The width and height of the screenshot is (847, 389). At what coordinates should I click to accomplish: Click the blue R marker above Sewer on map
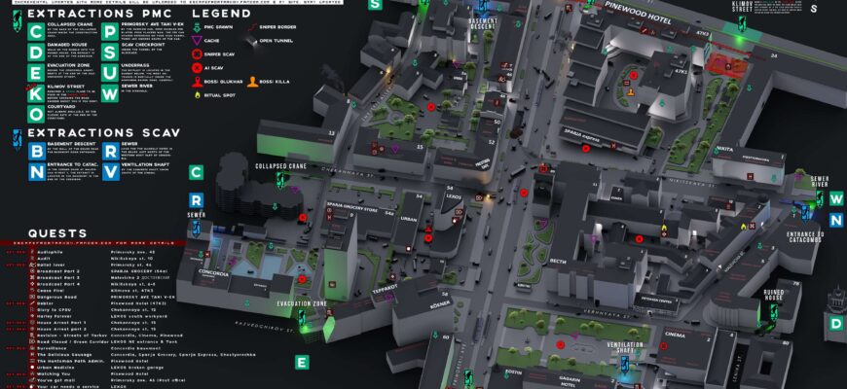pos(196,197)
